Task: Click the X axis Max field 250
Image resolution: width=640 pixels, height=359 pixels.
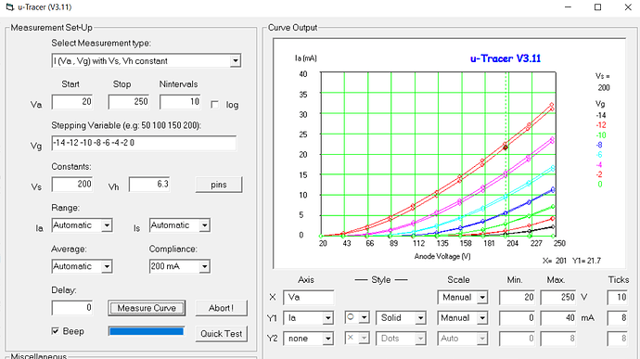Action: pyautogui.click(x=558, y=298)
